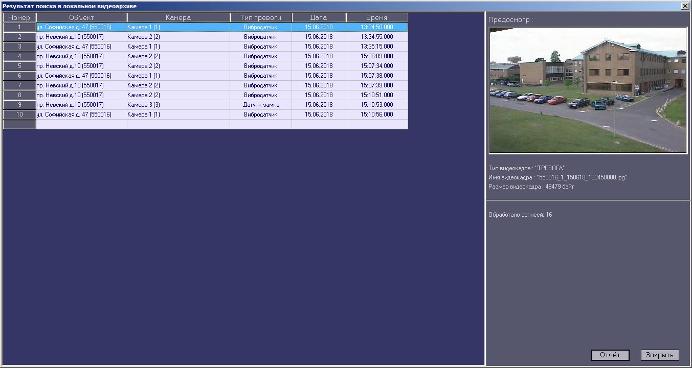Select the record at 15:07:38.000
Viewport: 692px width, 368px height.
tap(376, 76)
